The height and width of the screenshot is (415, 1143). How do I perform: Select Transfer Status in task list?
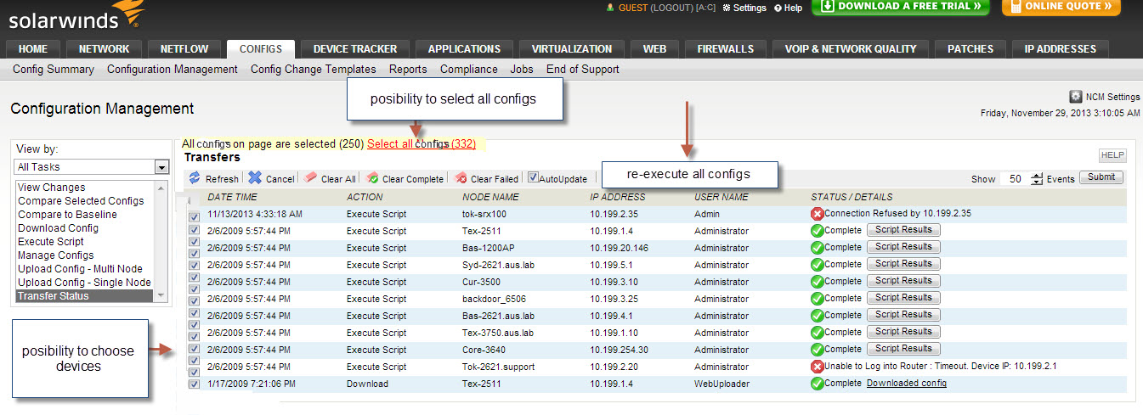click(85, 296)
